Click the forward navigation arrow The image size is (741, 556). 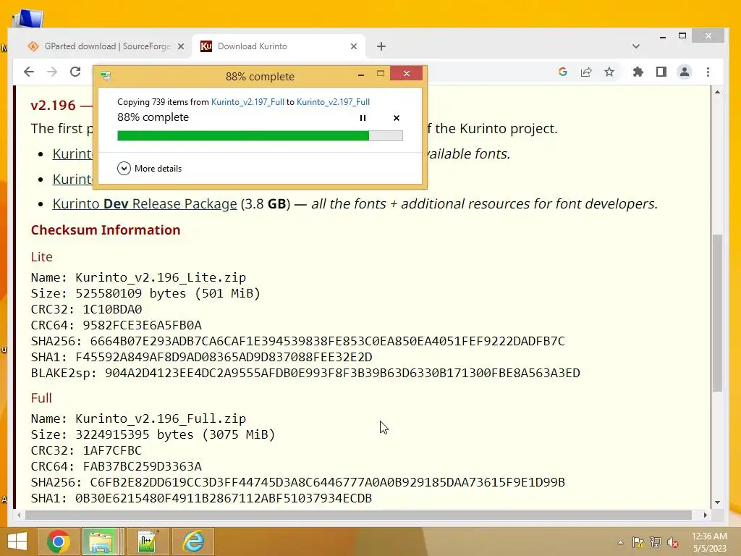(x=52, y=72)
